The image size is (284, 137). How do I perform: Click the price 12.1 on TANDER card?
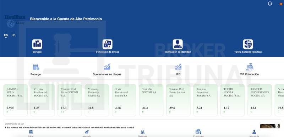pos(253,108)
